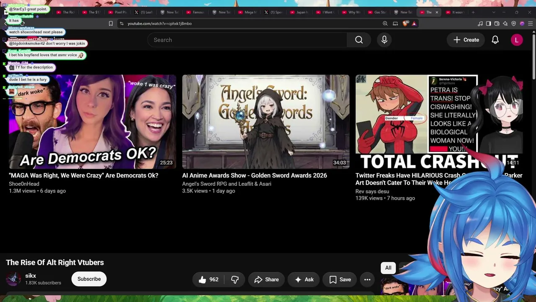Screen dimensions: 536x302
Task: Dislike the video with thumbs down
Action: (x=235, y=279)
